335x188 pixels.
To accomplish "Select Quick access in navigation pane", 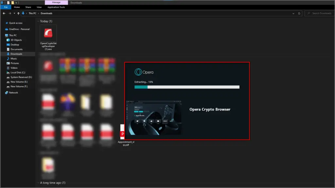I will (16, 23).
